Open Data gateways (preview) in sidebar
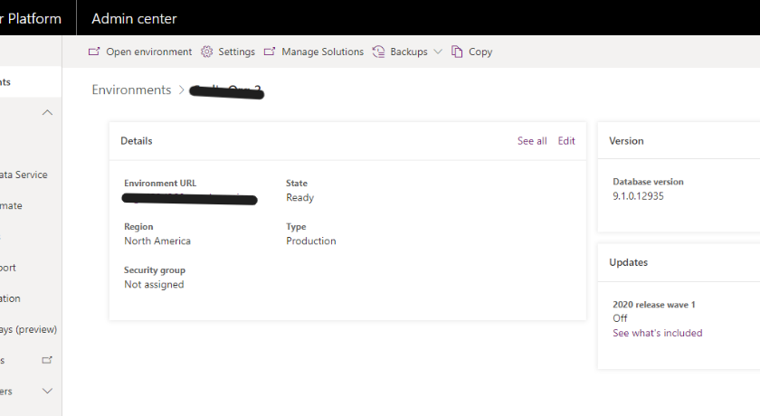The width and height of the screenshot is (760, 416). coord(27,329)
